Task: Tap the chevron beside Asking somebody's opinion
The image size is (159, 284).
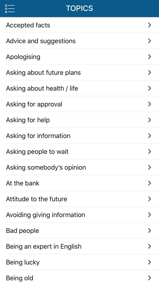Action: pyautogui.click(x=150, y=167)
